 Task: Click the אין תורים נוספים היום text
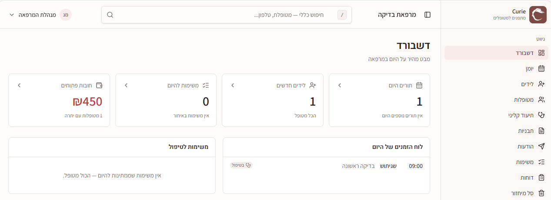coord(402,116)
